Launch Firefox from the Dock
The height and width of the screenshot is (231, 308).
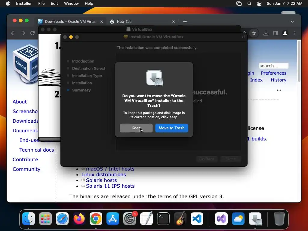(x=79, y=218)
